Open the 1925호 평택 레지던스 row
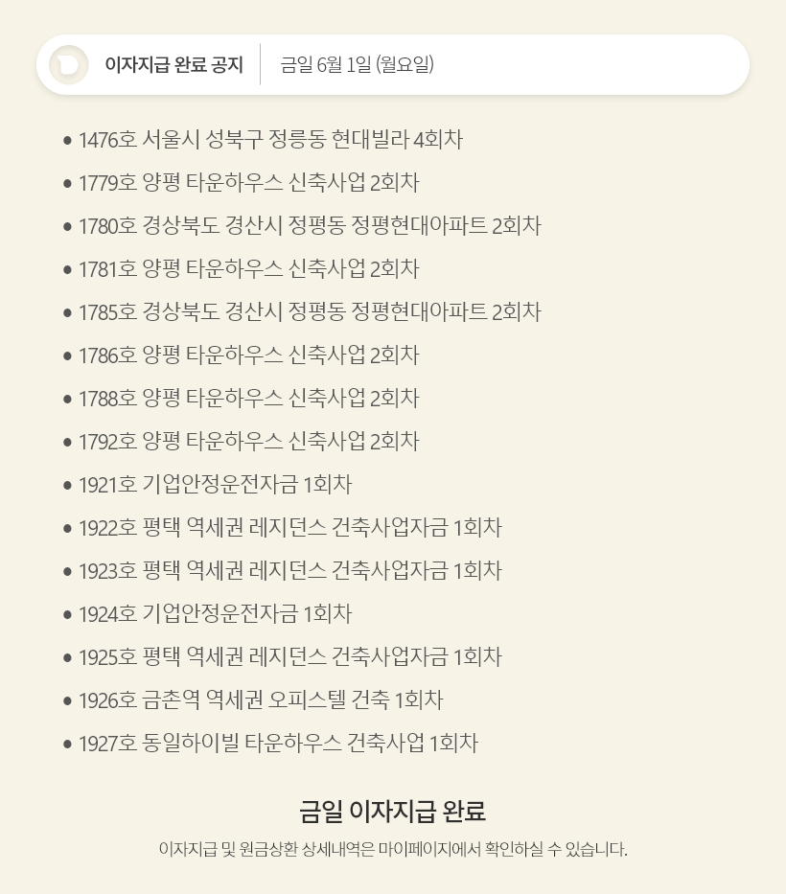 coord(289,657)
